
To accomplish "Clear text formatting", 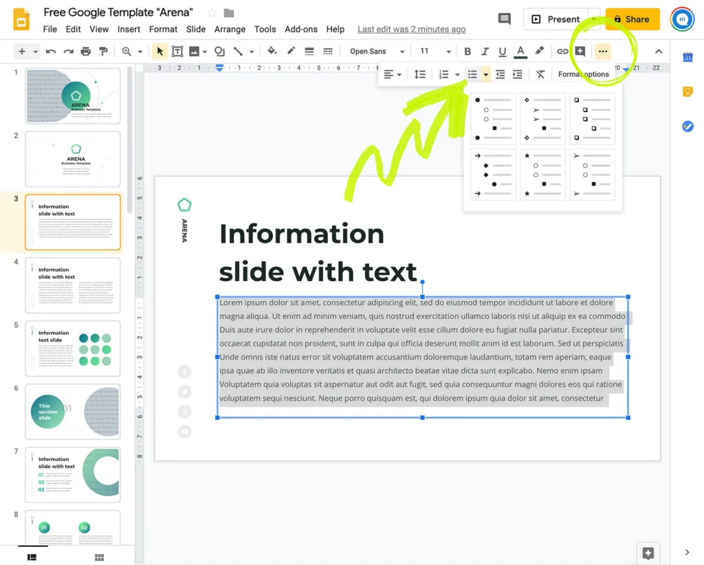I will click(540, 74).
